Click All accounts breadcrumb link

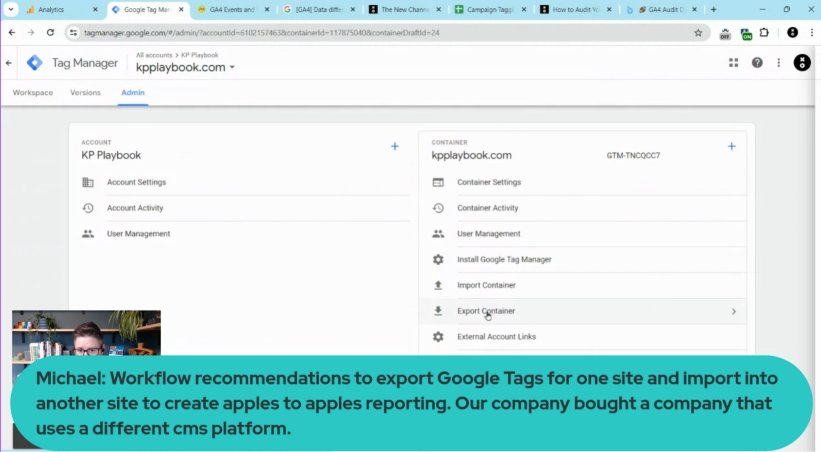pos(154,55)
